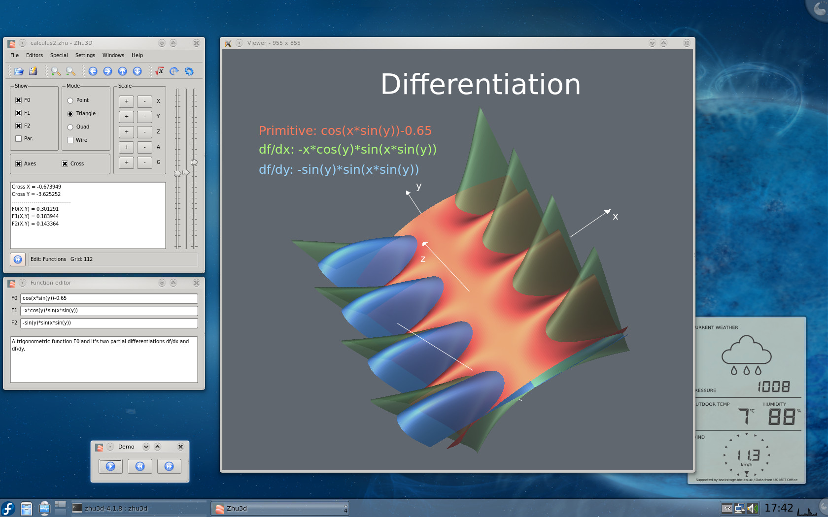Open the Windows menu
The image size is (828, 517).
(x=113, y=56)
